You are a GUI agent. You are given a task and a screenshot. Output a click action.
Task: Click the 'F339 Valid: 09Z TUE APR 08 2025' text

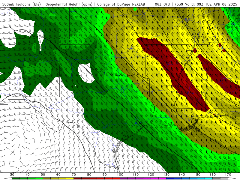pyautogui.click(x=206, y=4)
